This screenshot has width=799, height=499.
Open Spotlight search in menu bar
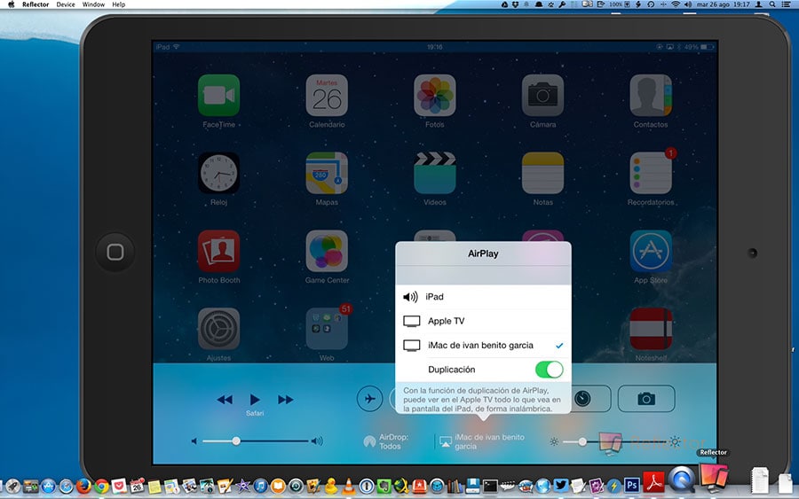tap(772, 4)
